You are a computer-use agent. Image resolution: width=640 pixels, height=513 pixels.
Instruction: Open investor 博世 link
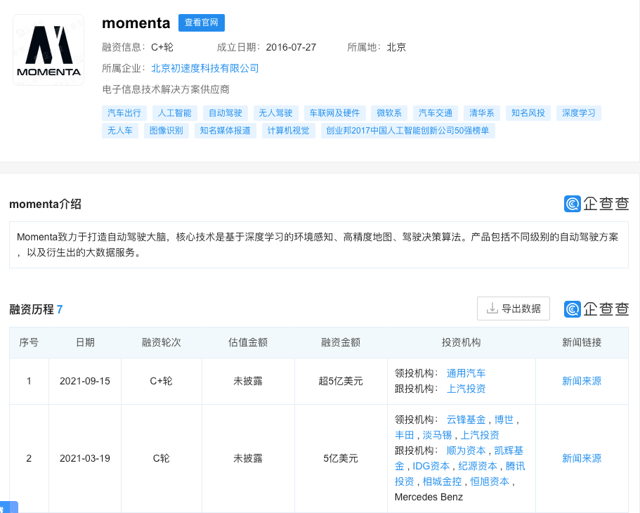point(504,420)
